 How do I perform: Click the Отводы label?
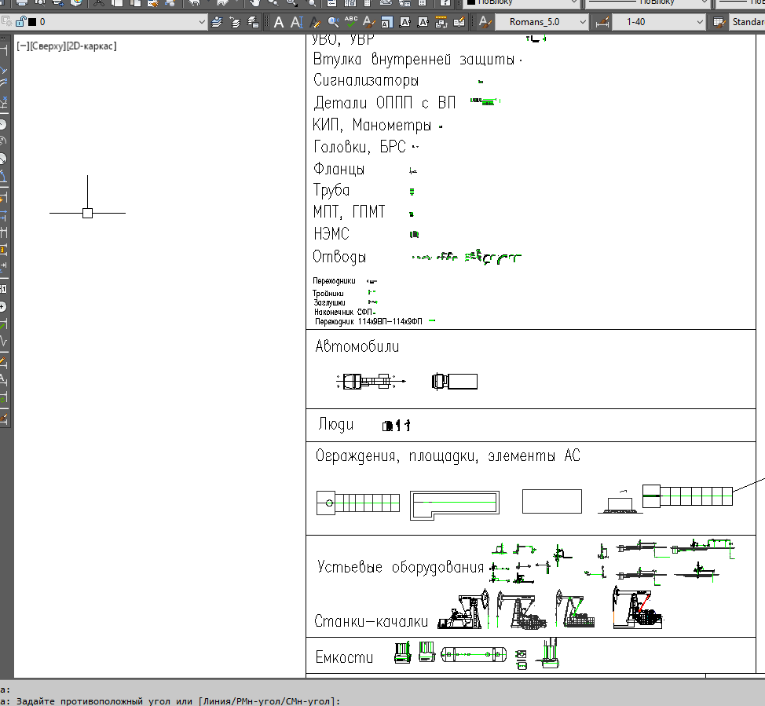tap(339, 257)
